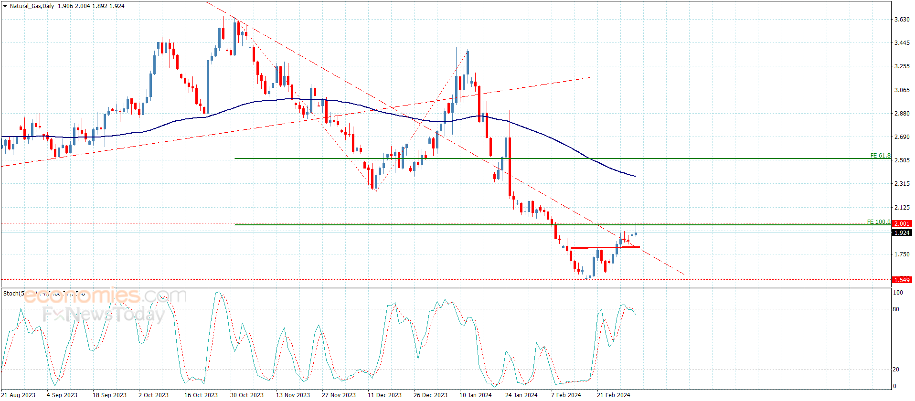The width and height of the screenshot is (915, 401).
Task: Select the black 1.924 current price tag
Action: click(x=902, y=232)
